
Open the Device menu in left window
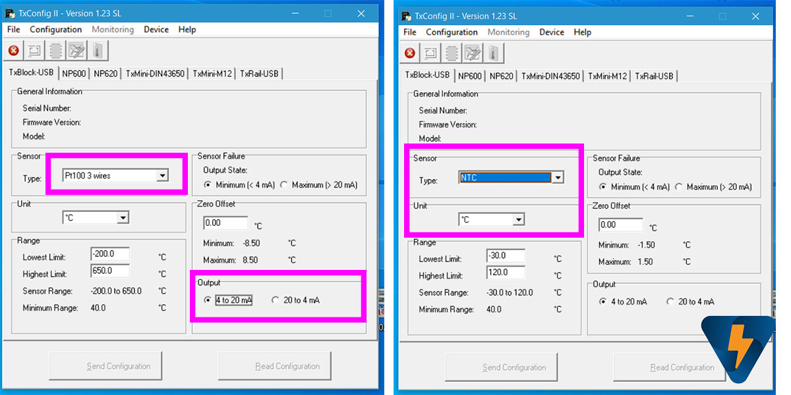[156, 30]
